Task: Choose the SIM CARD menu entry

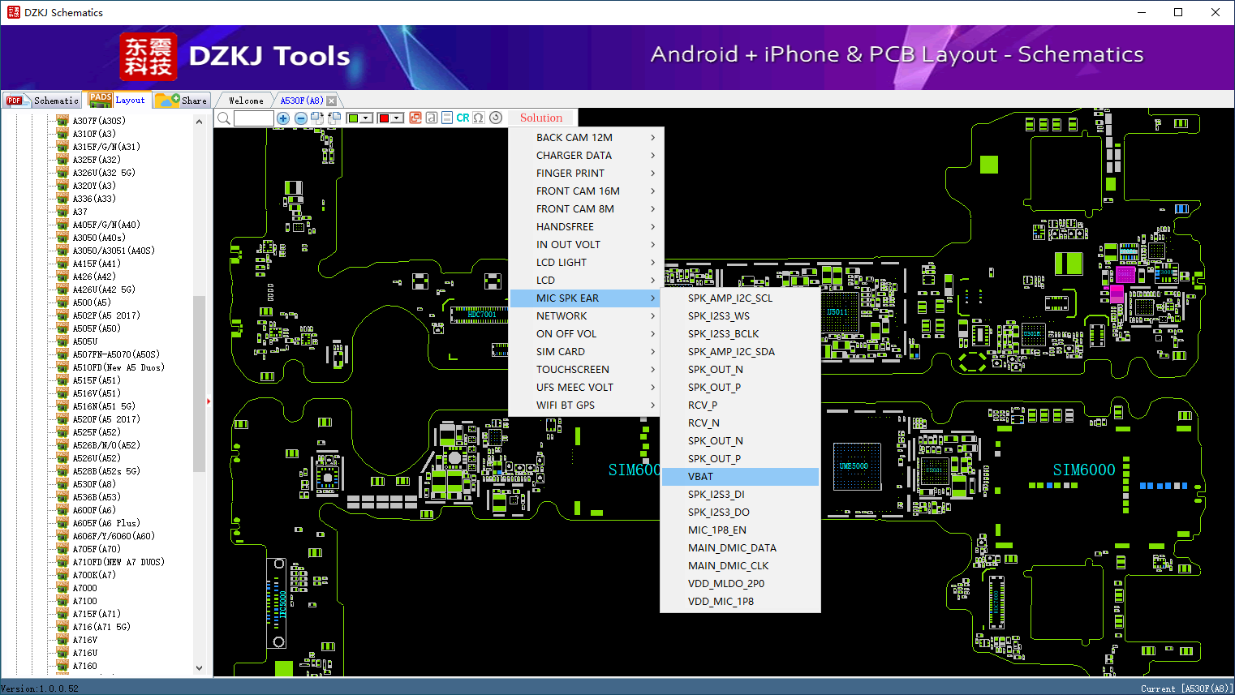Action: 587,352
